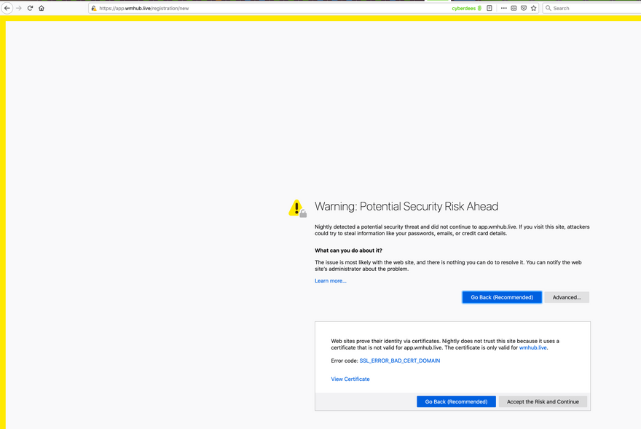This screenshot has width=641, height=429.
Task: Open the View Certificate link
Action: [350, 379]
